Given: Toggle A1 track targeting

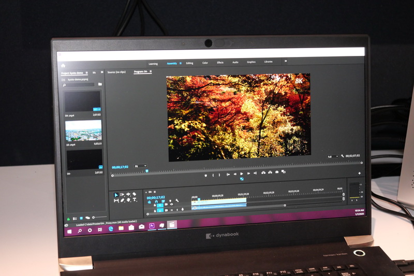Looking at the screenshot, I should [x=160, y=211].
